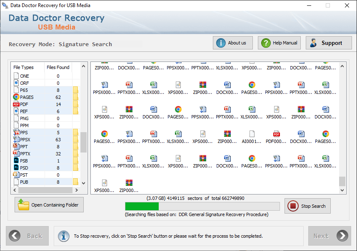Open the folder icon in PPSX row
Viewport: 357px width, 251px height.
coord(75,139)
